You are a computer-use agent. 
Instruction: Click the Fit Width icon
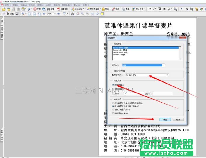click(39, 14)
